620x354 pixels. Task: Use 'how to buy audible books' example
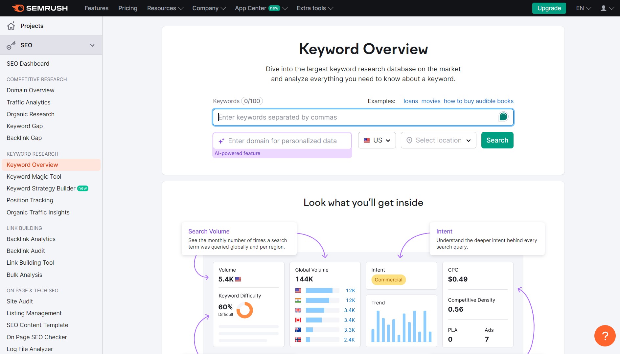point(478,101)
